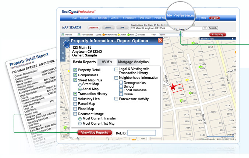Enable the Flood Map checkbox
249x158 pixels.
pos(75,109)
